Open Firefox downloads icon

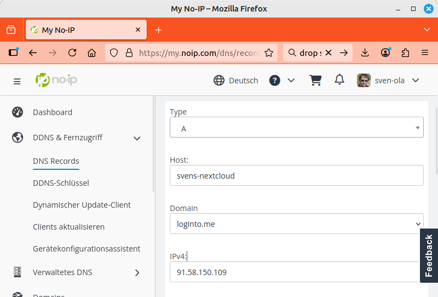[x=365, y=53]
